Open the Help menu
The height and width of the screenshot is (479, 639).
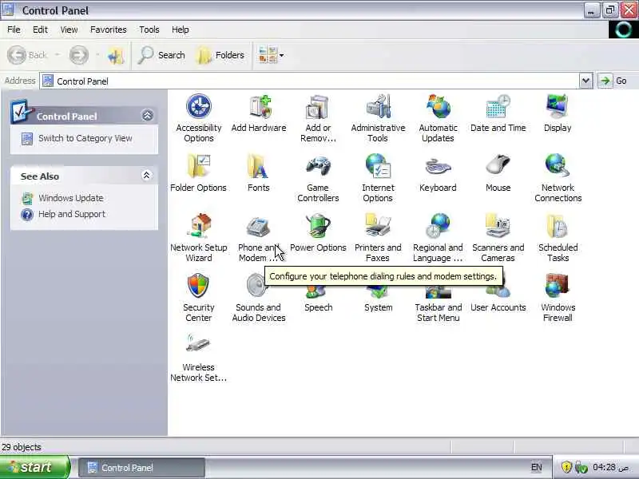point(181,30)
